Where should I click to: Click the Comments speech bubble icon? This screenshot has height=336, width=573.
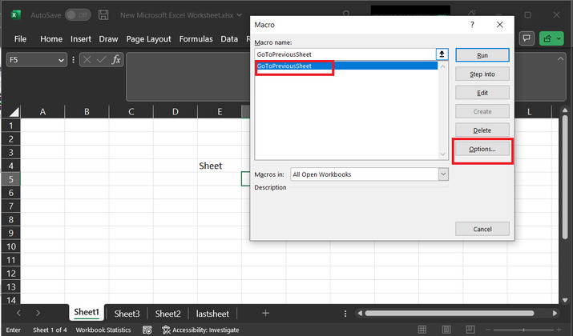coord(527,38)
